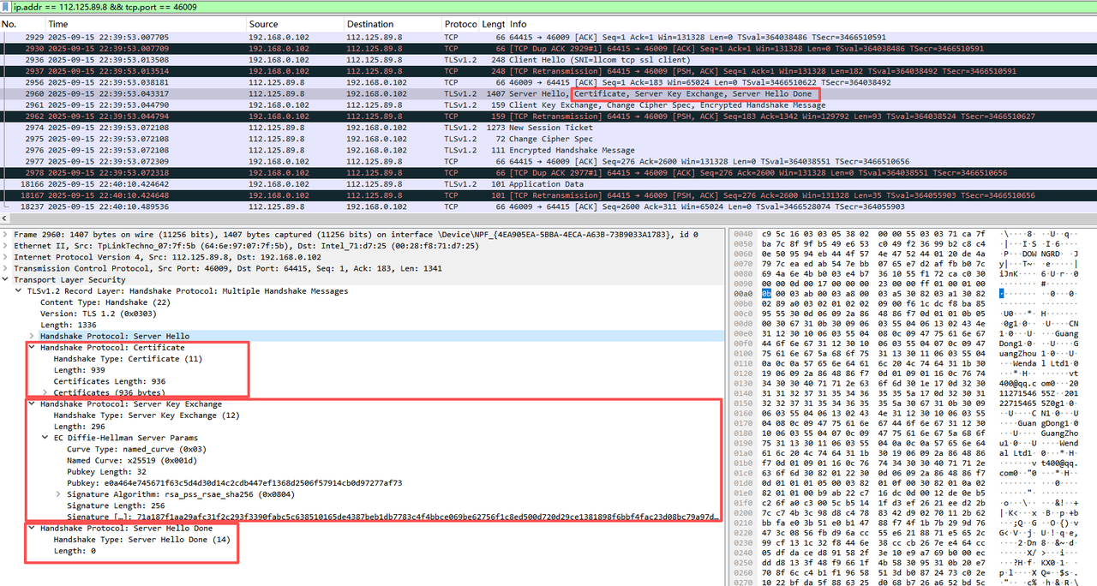The width and height of the screenshot is (1097, 586).
Task: Select packet 2929 ACK row
Action: pyautogui.click(x=548, y=38)
